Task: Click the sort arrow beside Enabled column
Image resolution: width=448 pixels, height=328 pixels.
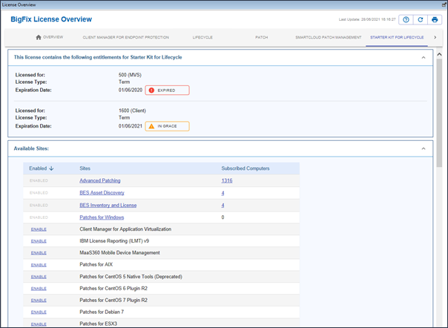Action: click(x=52, y=168)
